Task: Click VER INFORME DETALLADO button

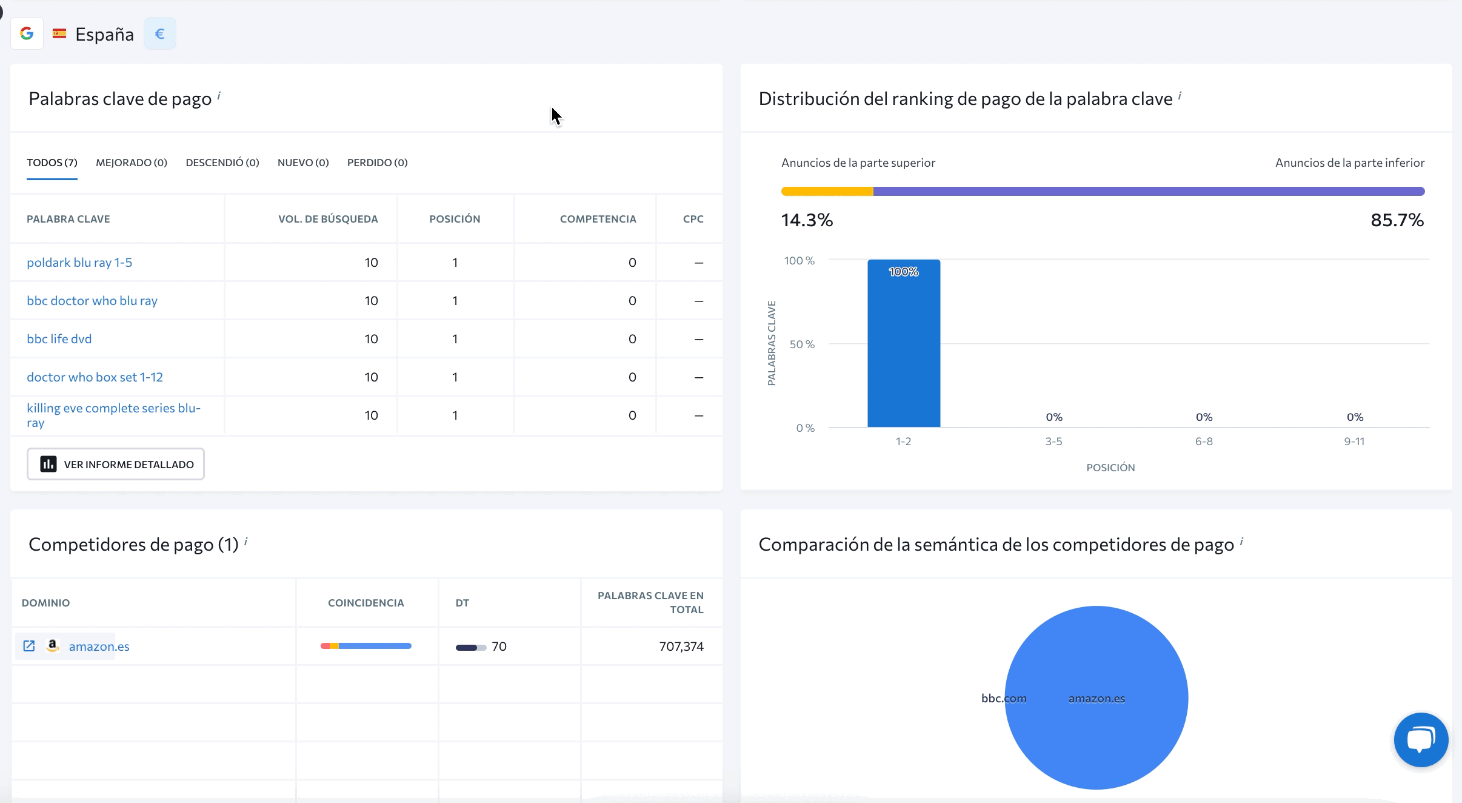Action: point(116,464)
